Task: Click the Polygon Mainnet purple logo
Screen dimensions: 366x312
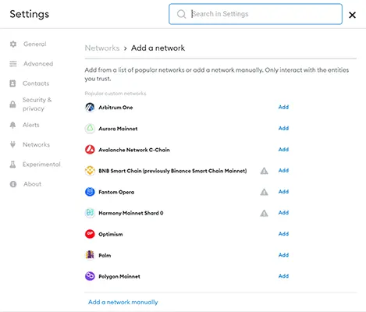Action: pyautogui.click(x=90, y=276)
